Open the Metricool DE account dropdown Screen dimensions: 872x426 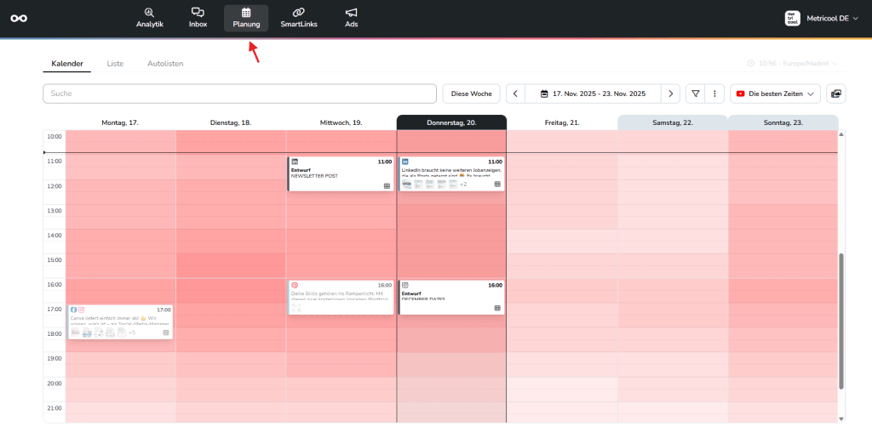click(817, 19)
